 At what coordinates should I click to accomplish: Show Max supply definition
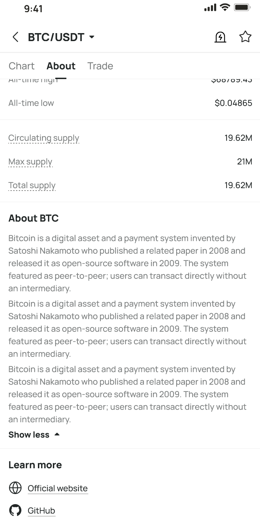click(30, 162)
